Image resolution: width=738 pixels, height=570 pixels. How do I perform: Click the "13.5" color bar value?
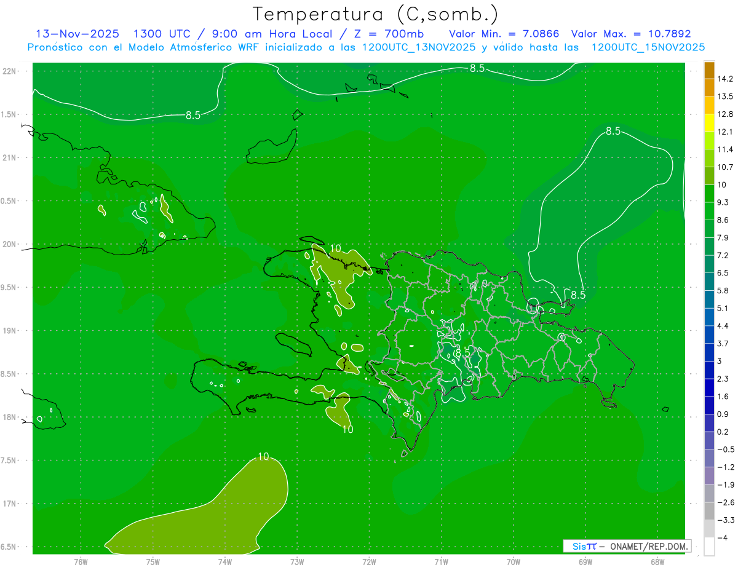coord(726,97)
